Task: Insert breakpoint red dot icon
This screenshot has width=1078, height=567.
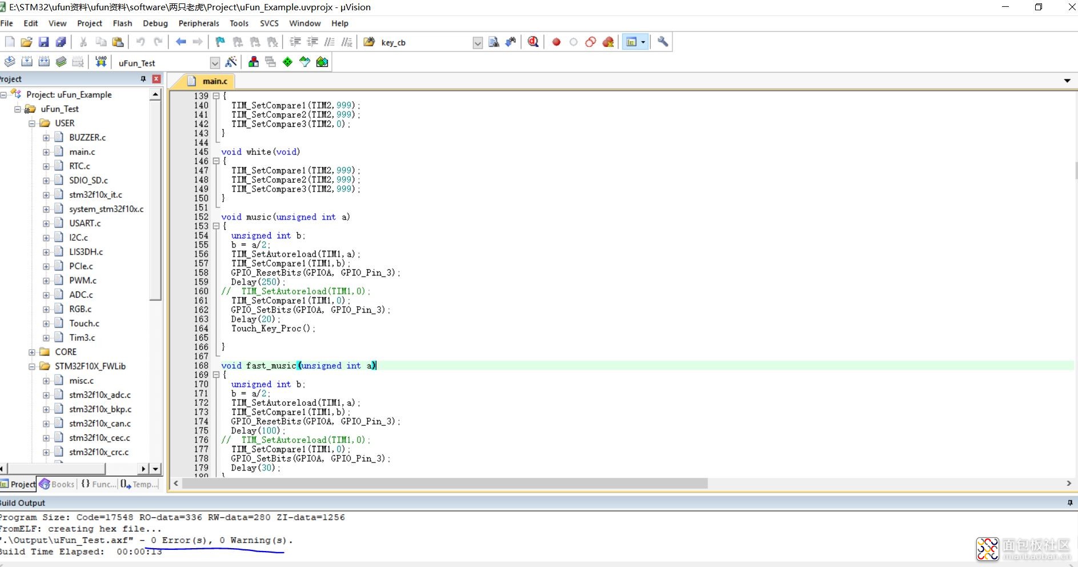Action: click(556, 42)
